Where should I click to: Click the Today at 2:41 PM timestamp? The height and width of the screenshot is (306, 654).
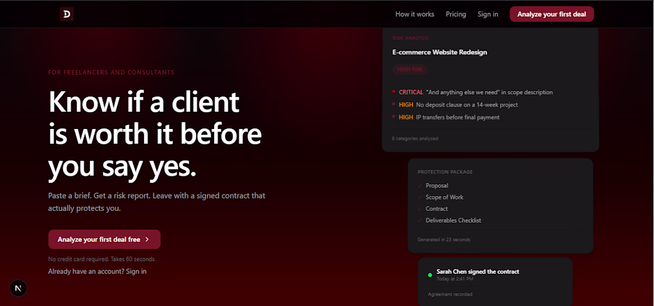tap(455, 279)
